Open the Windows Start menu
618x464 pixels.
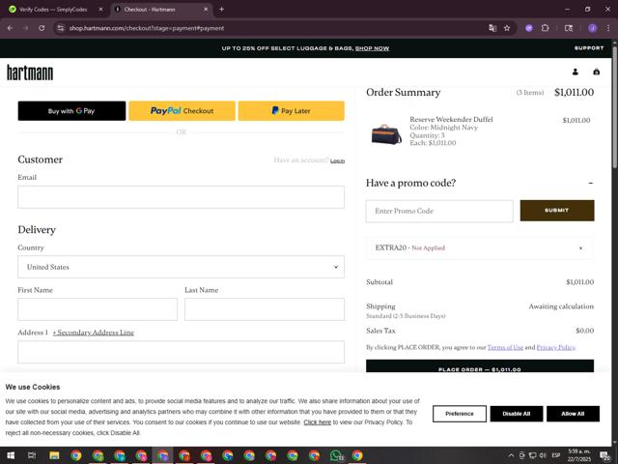(x=11, y=455)
